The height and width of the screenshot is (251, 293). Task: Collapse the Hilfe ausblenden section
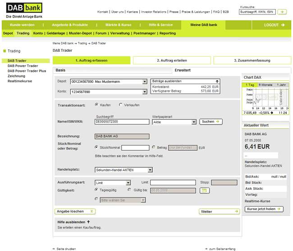73,222
